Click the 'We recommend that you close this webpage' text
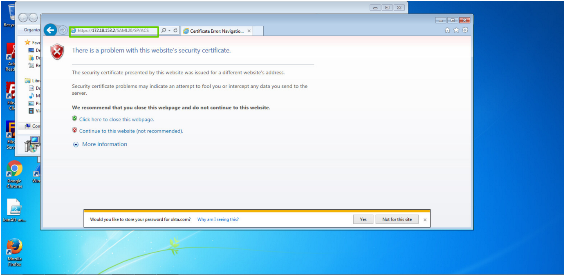The width and height of the screenshot is (565, 275). click(171, 108)
